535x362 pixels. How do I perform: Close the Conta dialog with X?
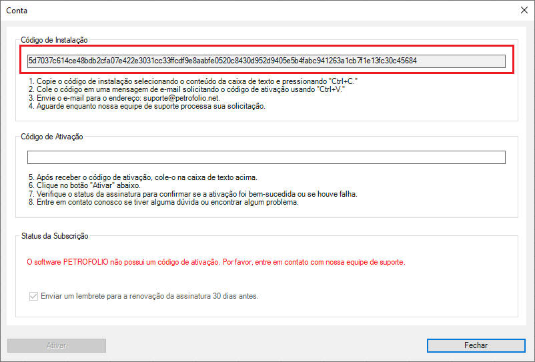522,11
